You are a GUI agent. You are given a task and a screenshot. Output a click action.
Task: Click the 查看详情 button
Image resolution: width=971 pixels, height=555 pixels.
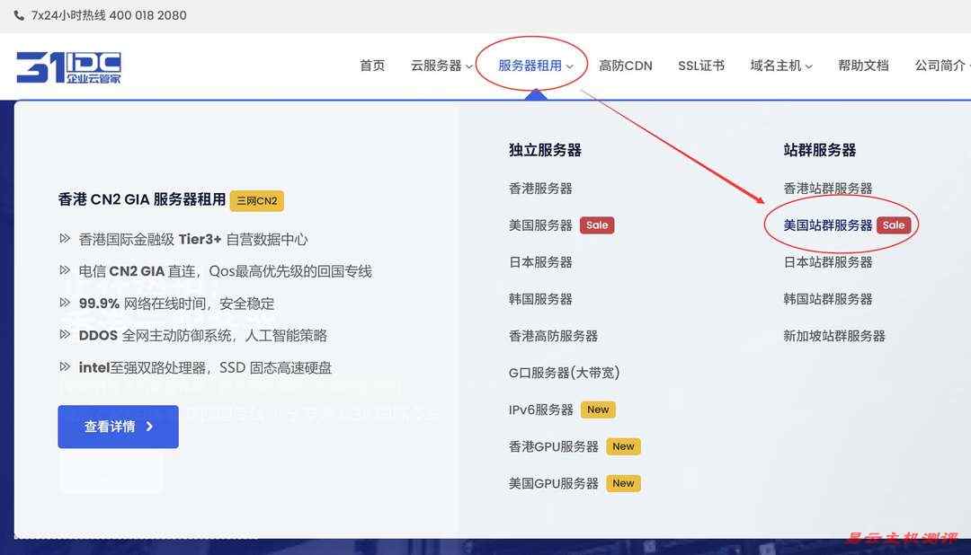point(118,427)
